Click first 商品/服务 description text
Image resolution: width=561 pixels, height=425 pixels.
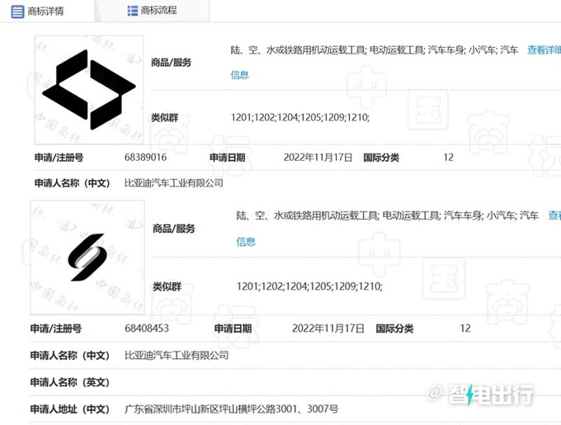[x=375, y=50]
